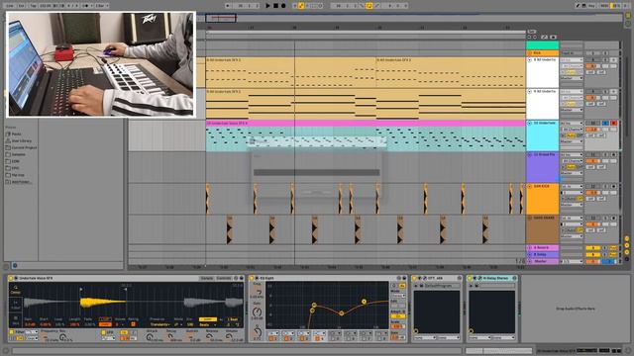Solo the 03 Undertale track

605,123
